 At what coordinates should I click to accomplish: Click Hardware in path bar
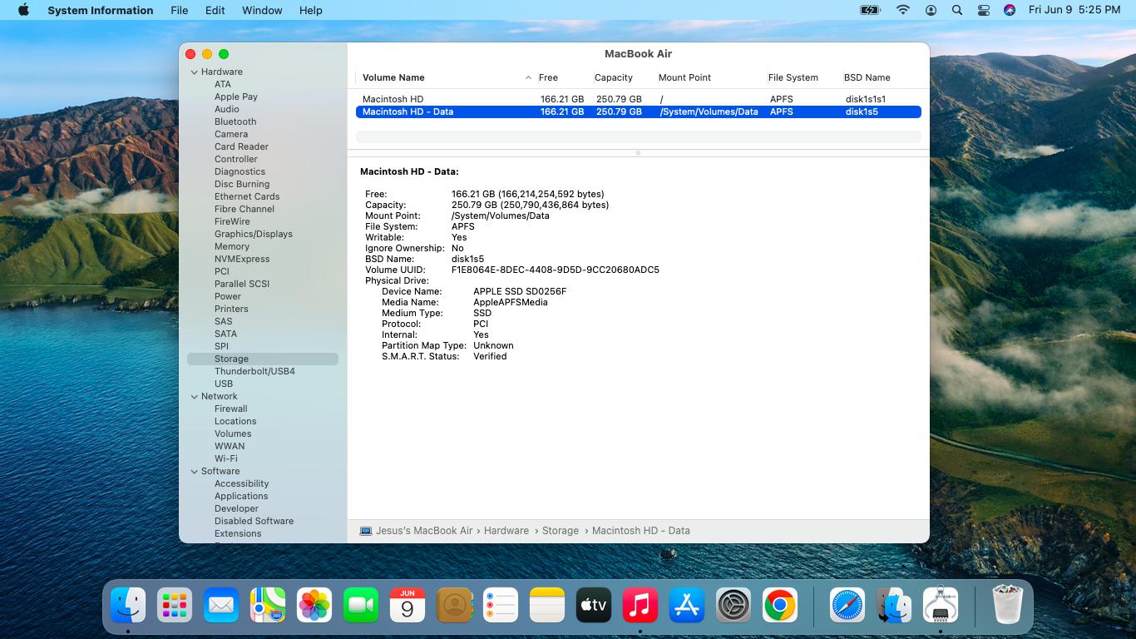pyautogui.click(x=506, y=531)
